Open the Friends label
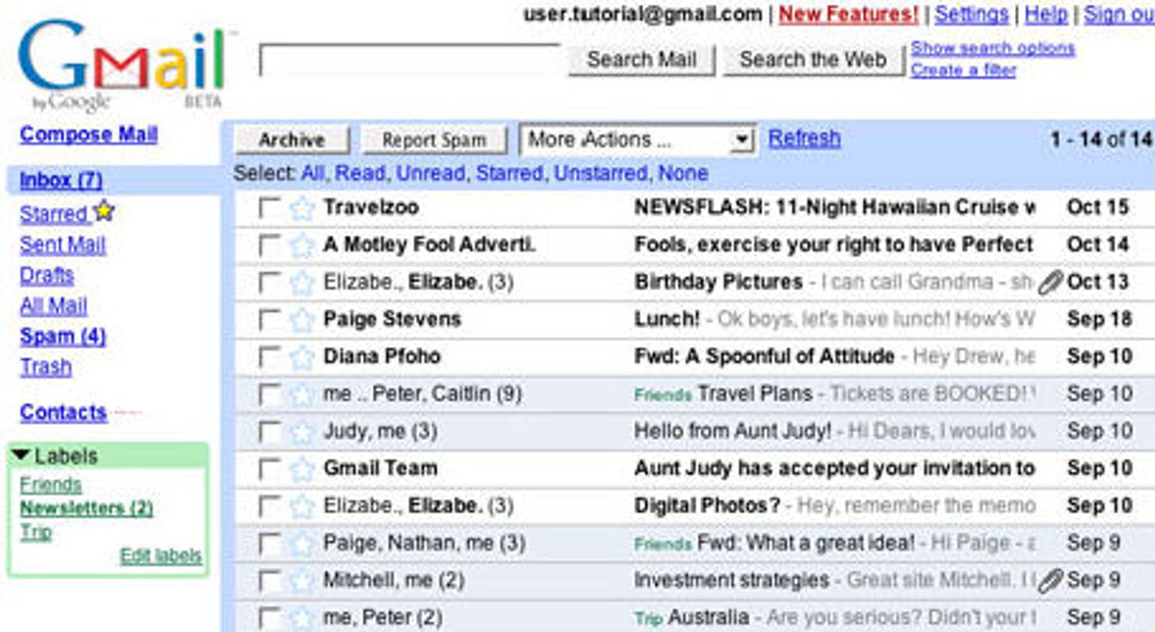The height and width of the screenshot is (632, 1155). click(x=50, y=485)
